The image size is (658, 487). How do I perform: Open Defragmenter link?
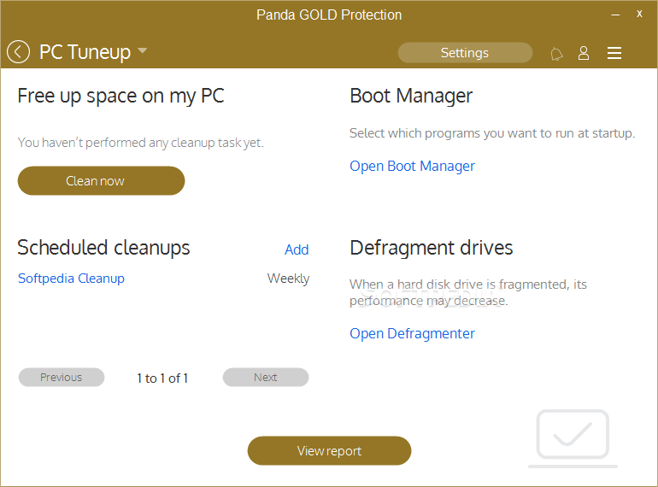click(412, 333)
